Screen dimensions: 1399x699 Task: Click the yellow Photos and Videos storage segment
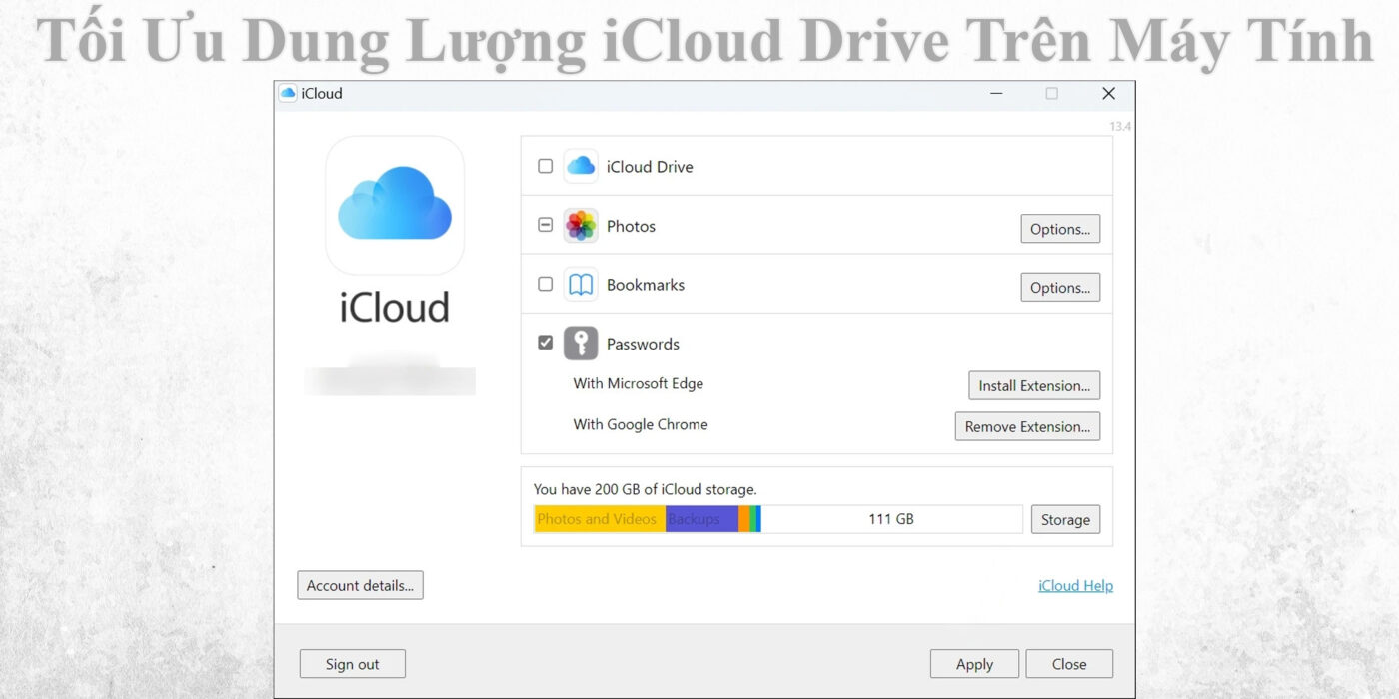click(600, 519)
